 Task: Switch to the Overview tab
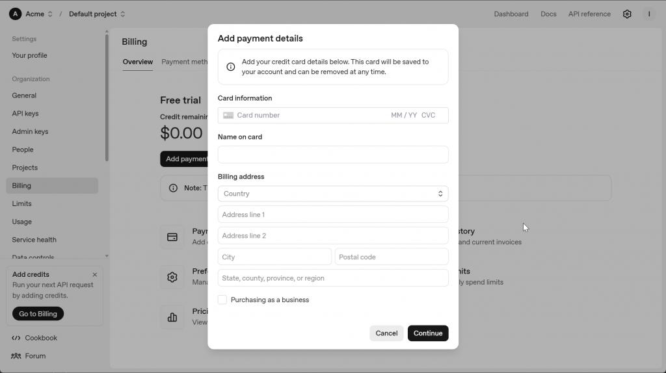[138, 62]
